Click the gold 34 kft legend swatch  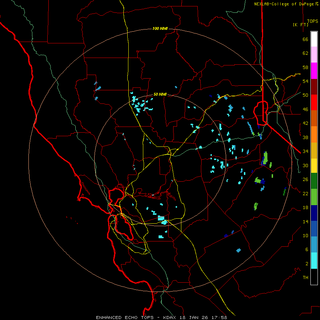314,150
